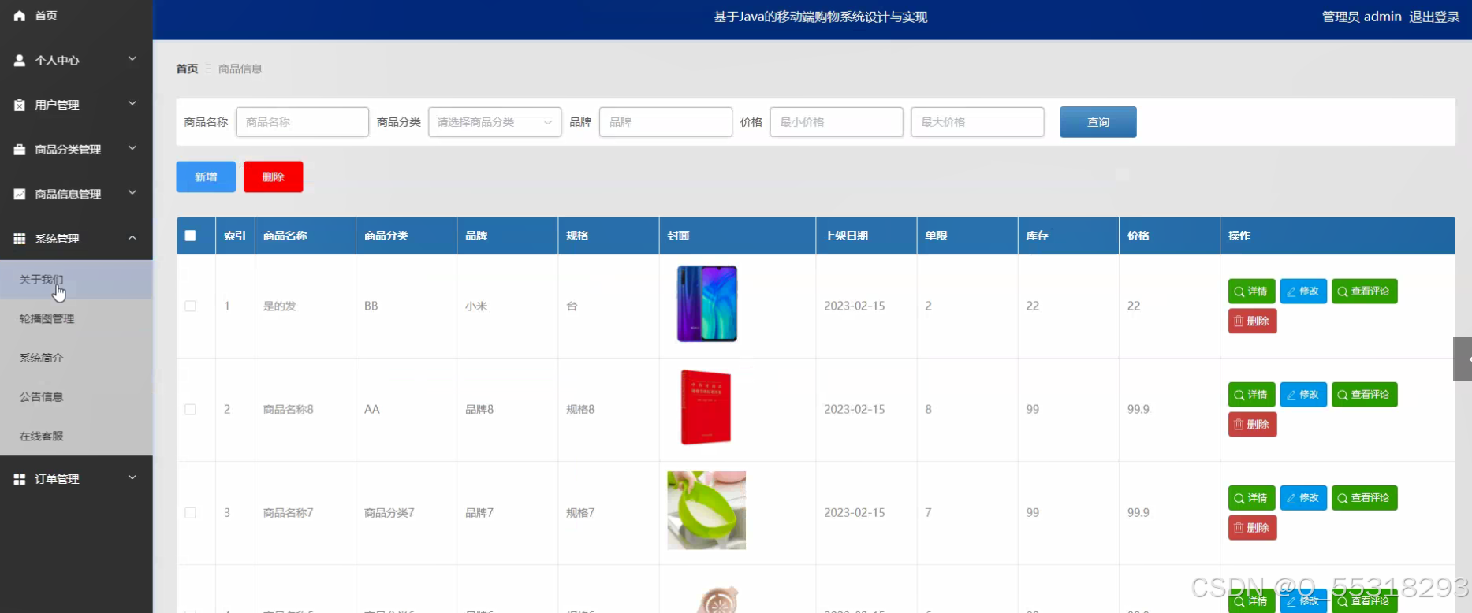The height and width of the screenshot is (613, 1472).
Task: Check the checkbox for row 3 商品名称7
Action: pos(190,512)
